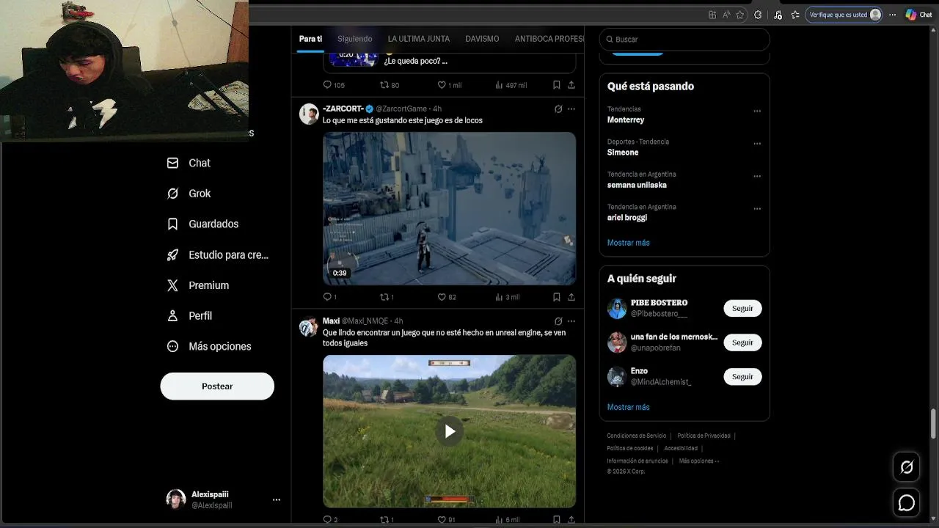
Task: Open Copilot Chat in browser toolbar
Action: pyautogui.click(x=919, y=15)
